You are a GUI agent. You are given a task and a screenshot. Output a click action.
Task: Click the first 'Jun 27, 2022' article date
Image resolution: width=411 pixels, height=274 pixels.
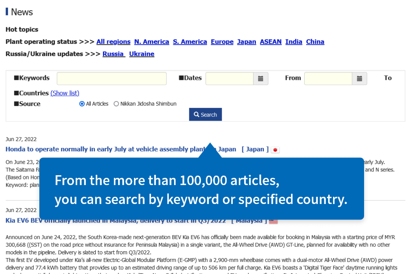[21, 139]
